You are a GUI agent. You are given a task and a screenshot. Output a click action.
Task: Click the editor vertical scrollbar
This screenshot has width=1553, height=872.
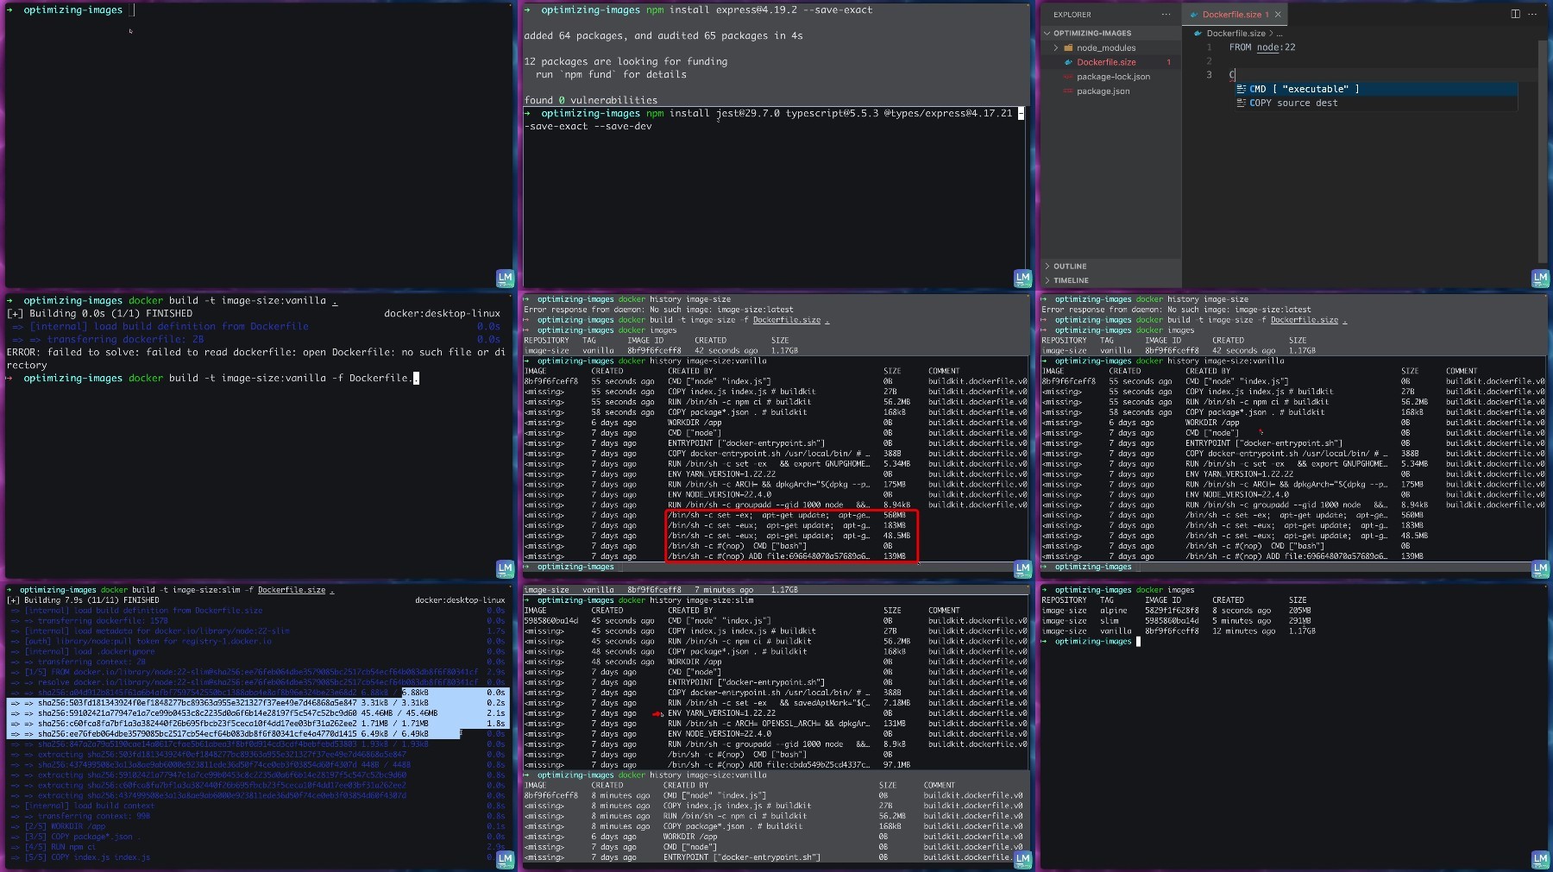(1542, 151)
